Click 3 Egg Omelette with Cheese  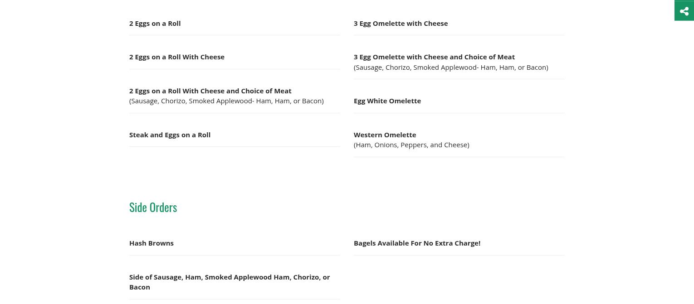click(x=400, y=24)
